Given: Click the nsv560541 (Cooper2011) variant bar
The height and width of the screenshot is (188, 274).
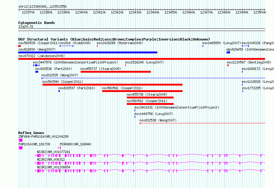Looking at the screenshot, I should click(142, 91).
